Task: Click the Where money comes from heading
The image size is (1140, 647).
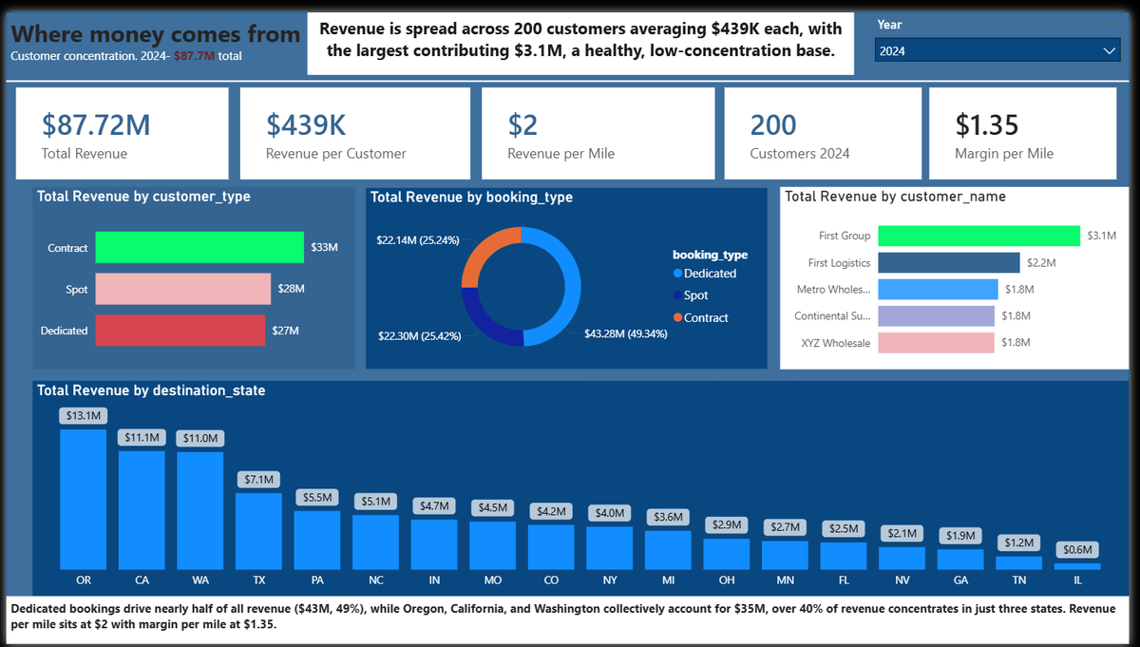Action: coord(156,34)
